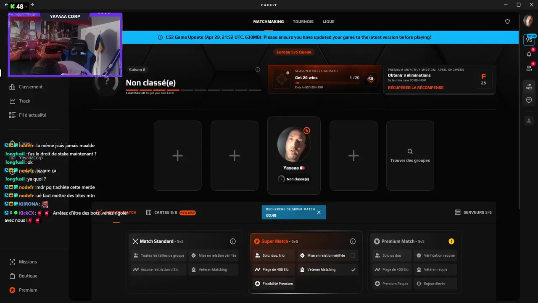This screenshot has height=303, width=538.
Task: Click Récupérer la récompense link
Action: point(416,88)
